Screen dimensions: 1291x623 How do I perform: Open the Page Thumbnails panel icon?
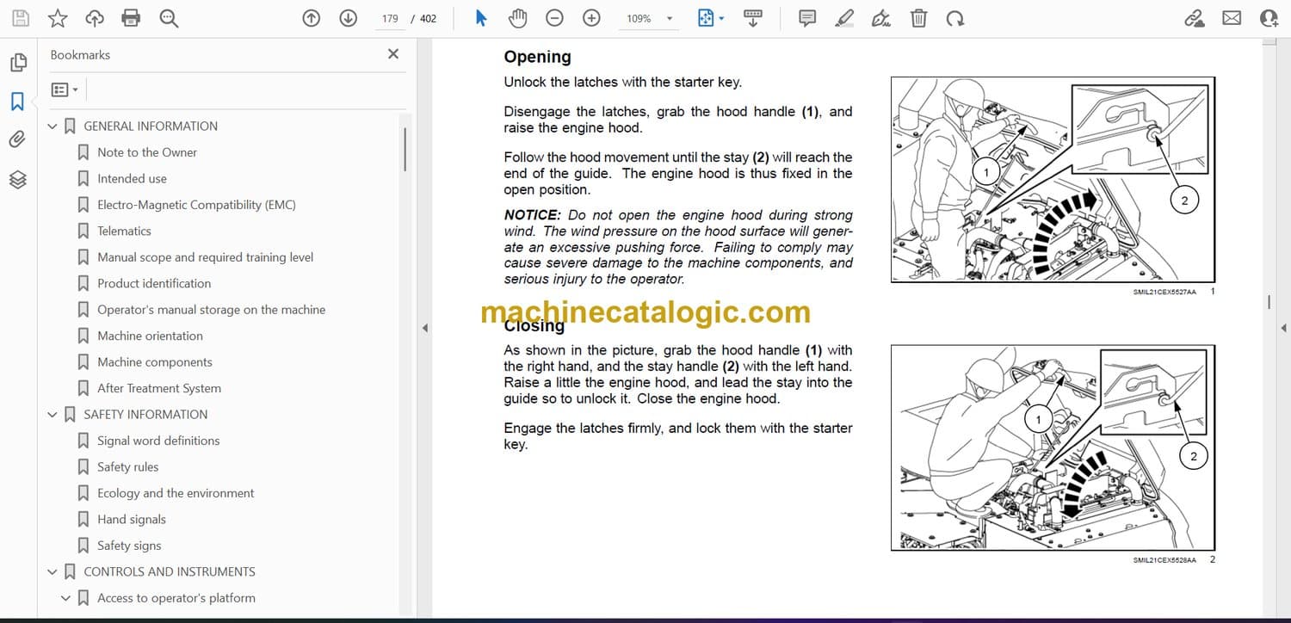18,63
